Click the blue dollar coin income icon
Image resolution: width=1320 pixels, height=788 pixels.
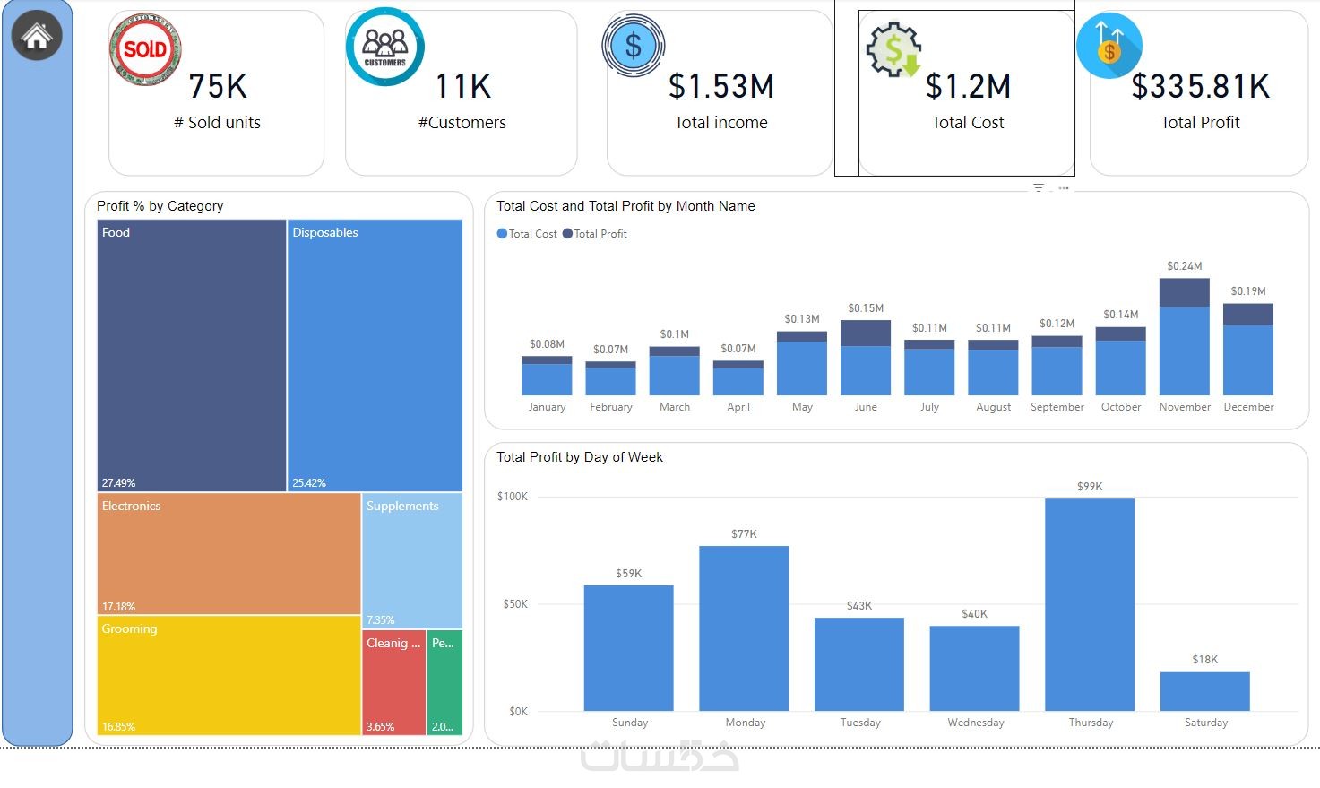[x=634, y=46]
